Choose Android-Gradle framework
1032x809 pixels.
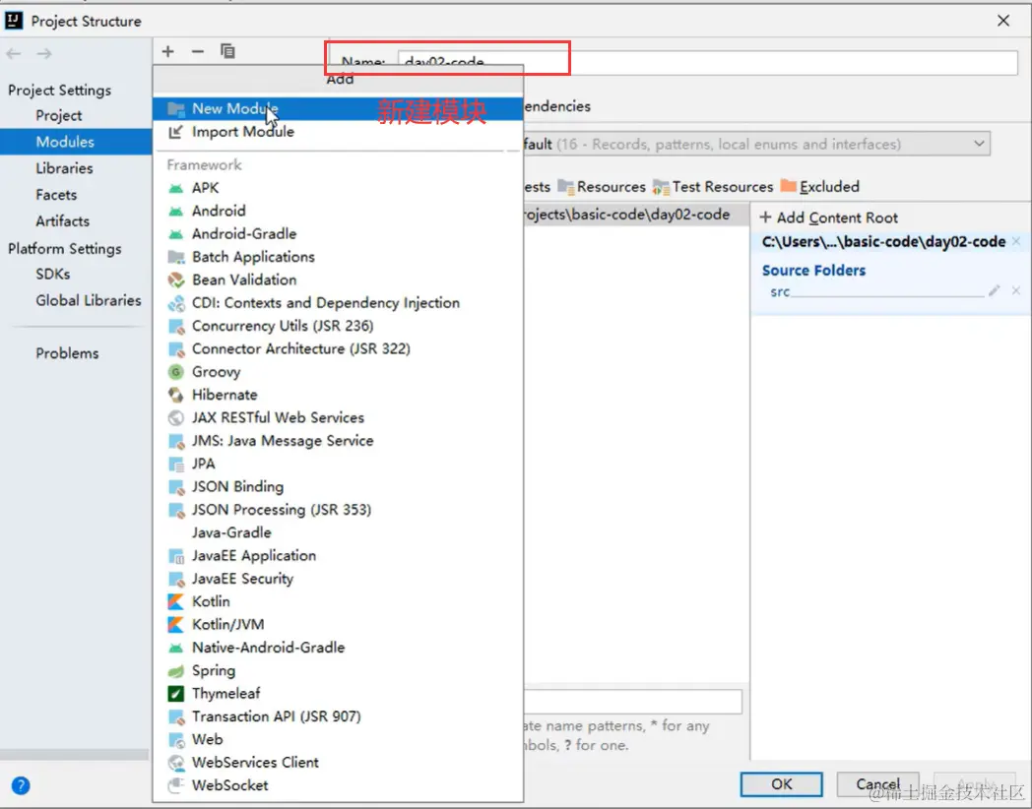[x=338, y=234]
